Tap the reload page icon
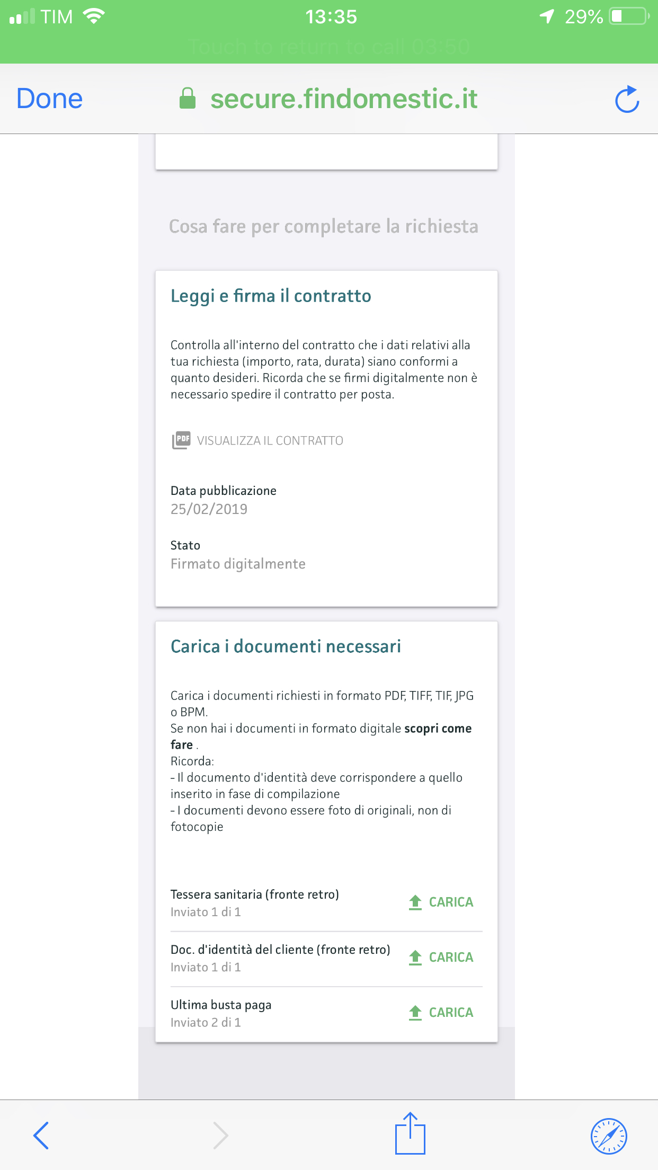The width and height of the screenshot is (658, 1170). click(627, 99)
